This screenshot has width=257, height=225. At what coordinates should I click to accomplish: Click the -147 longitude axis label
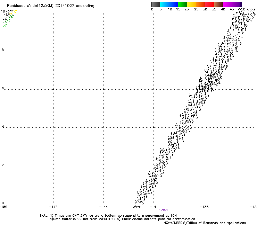click(53, 207)
